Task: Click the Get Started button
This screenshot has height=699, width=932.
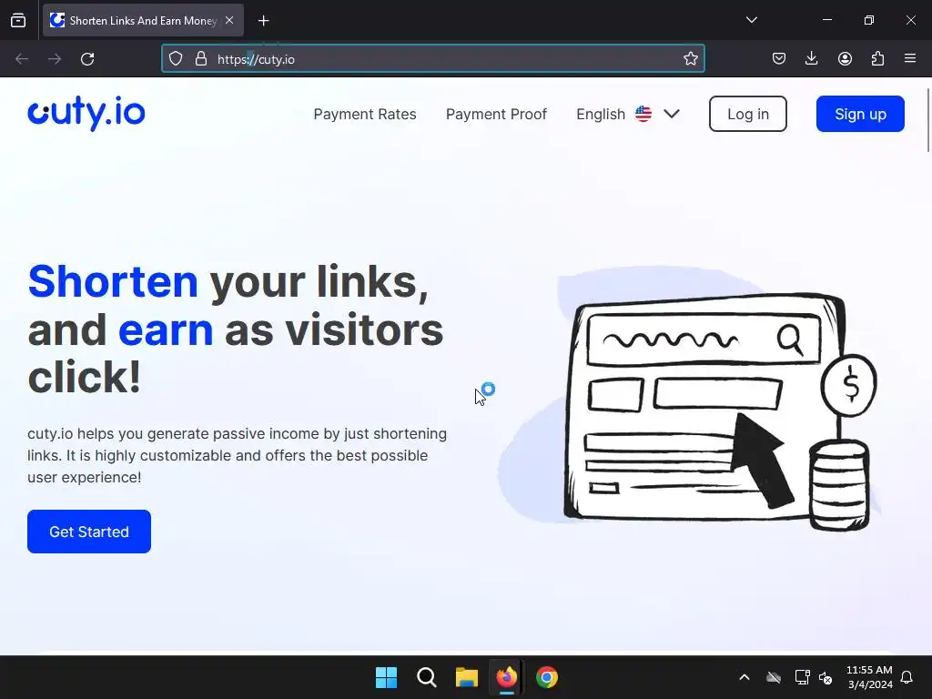Action: click(x=89, y=532)
